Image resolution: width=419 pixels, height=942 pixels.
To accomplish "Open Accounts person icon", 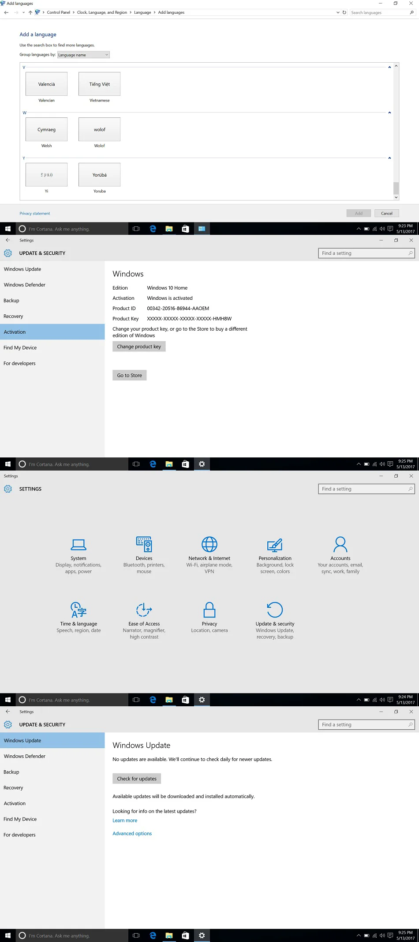I will [x=340, y=544].
